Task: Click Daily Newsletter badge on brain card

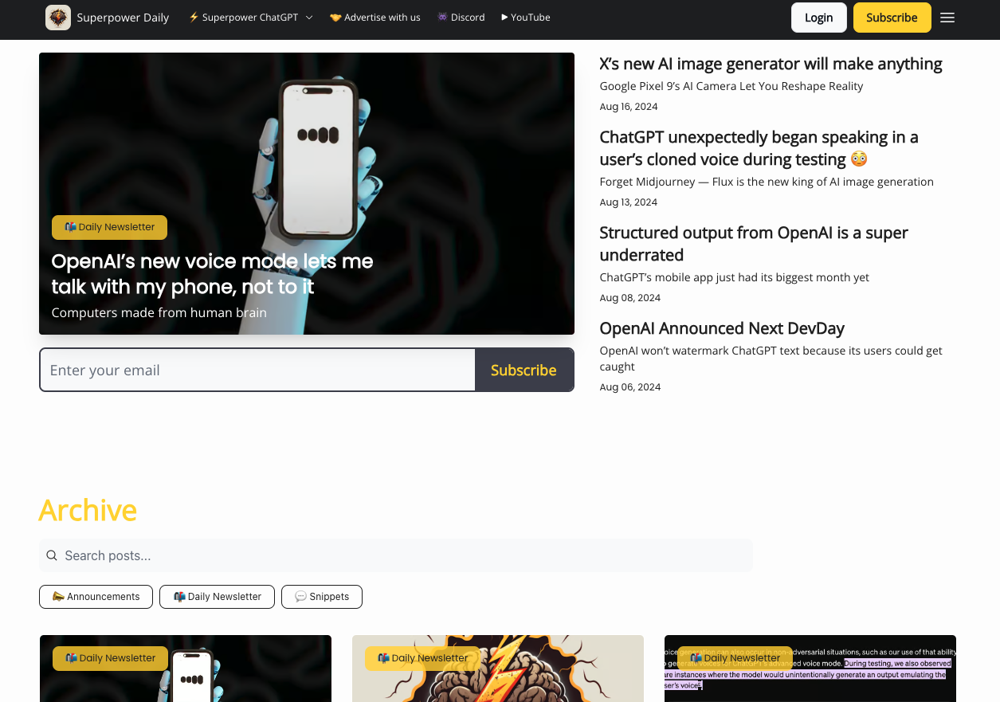Action: coord(422,658)
